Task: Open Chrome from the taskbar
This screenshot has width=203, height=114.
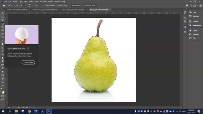Action: click(x=29, y=111)
